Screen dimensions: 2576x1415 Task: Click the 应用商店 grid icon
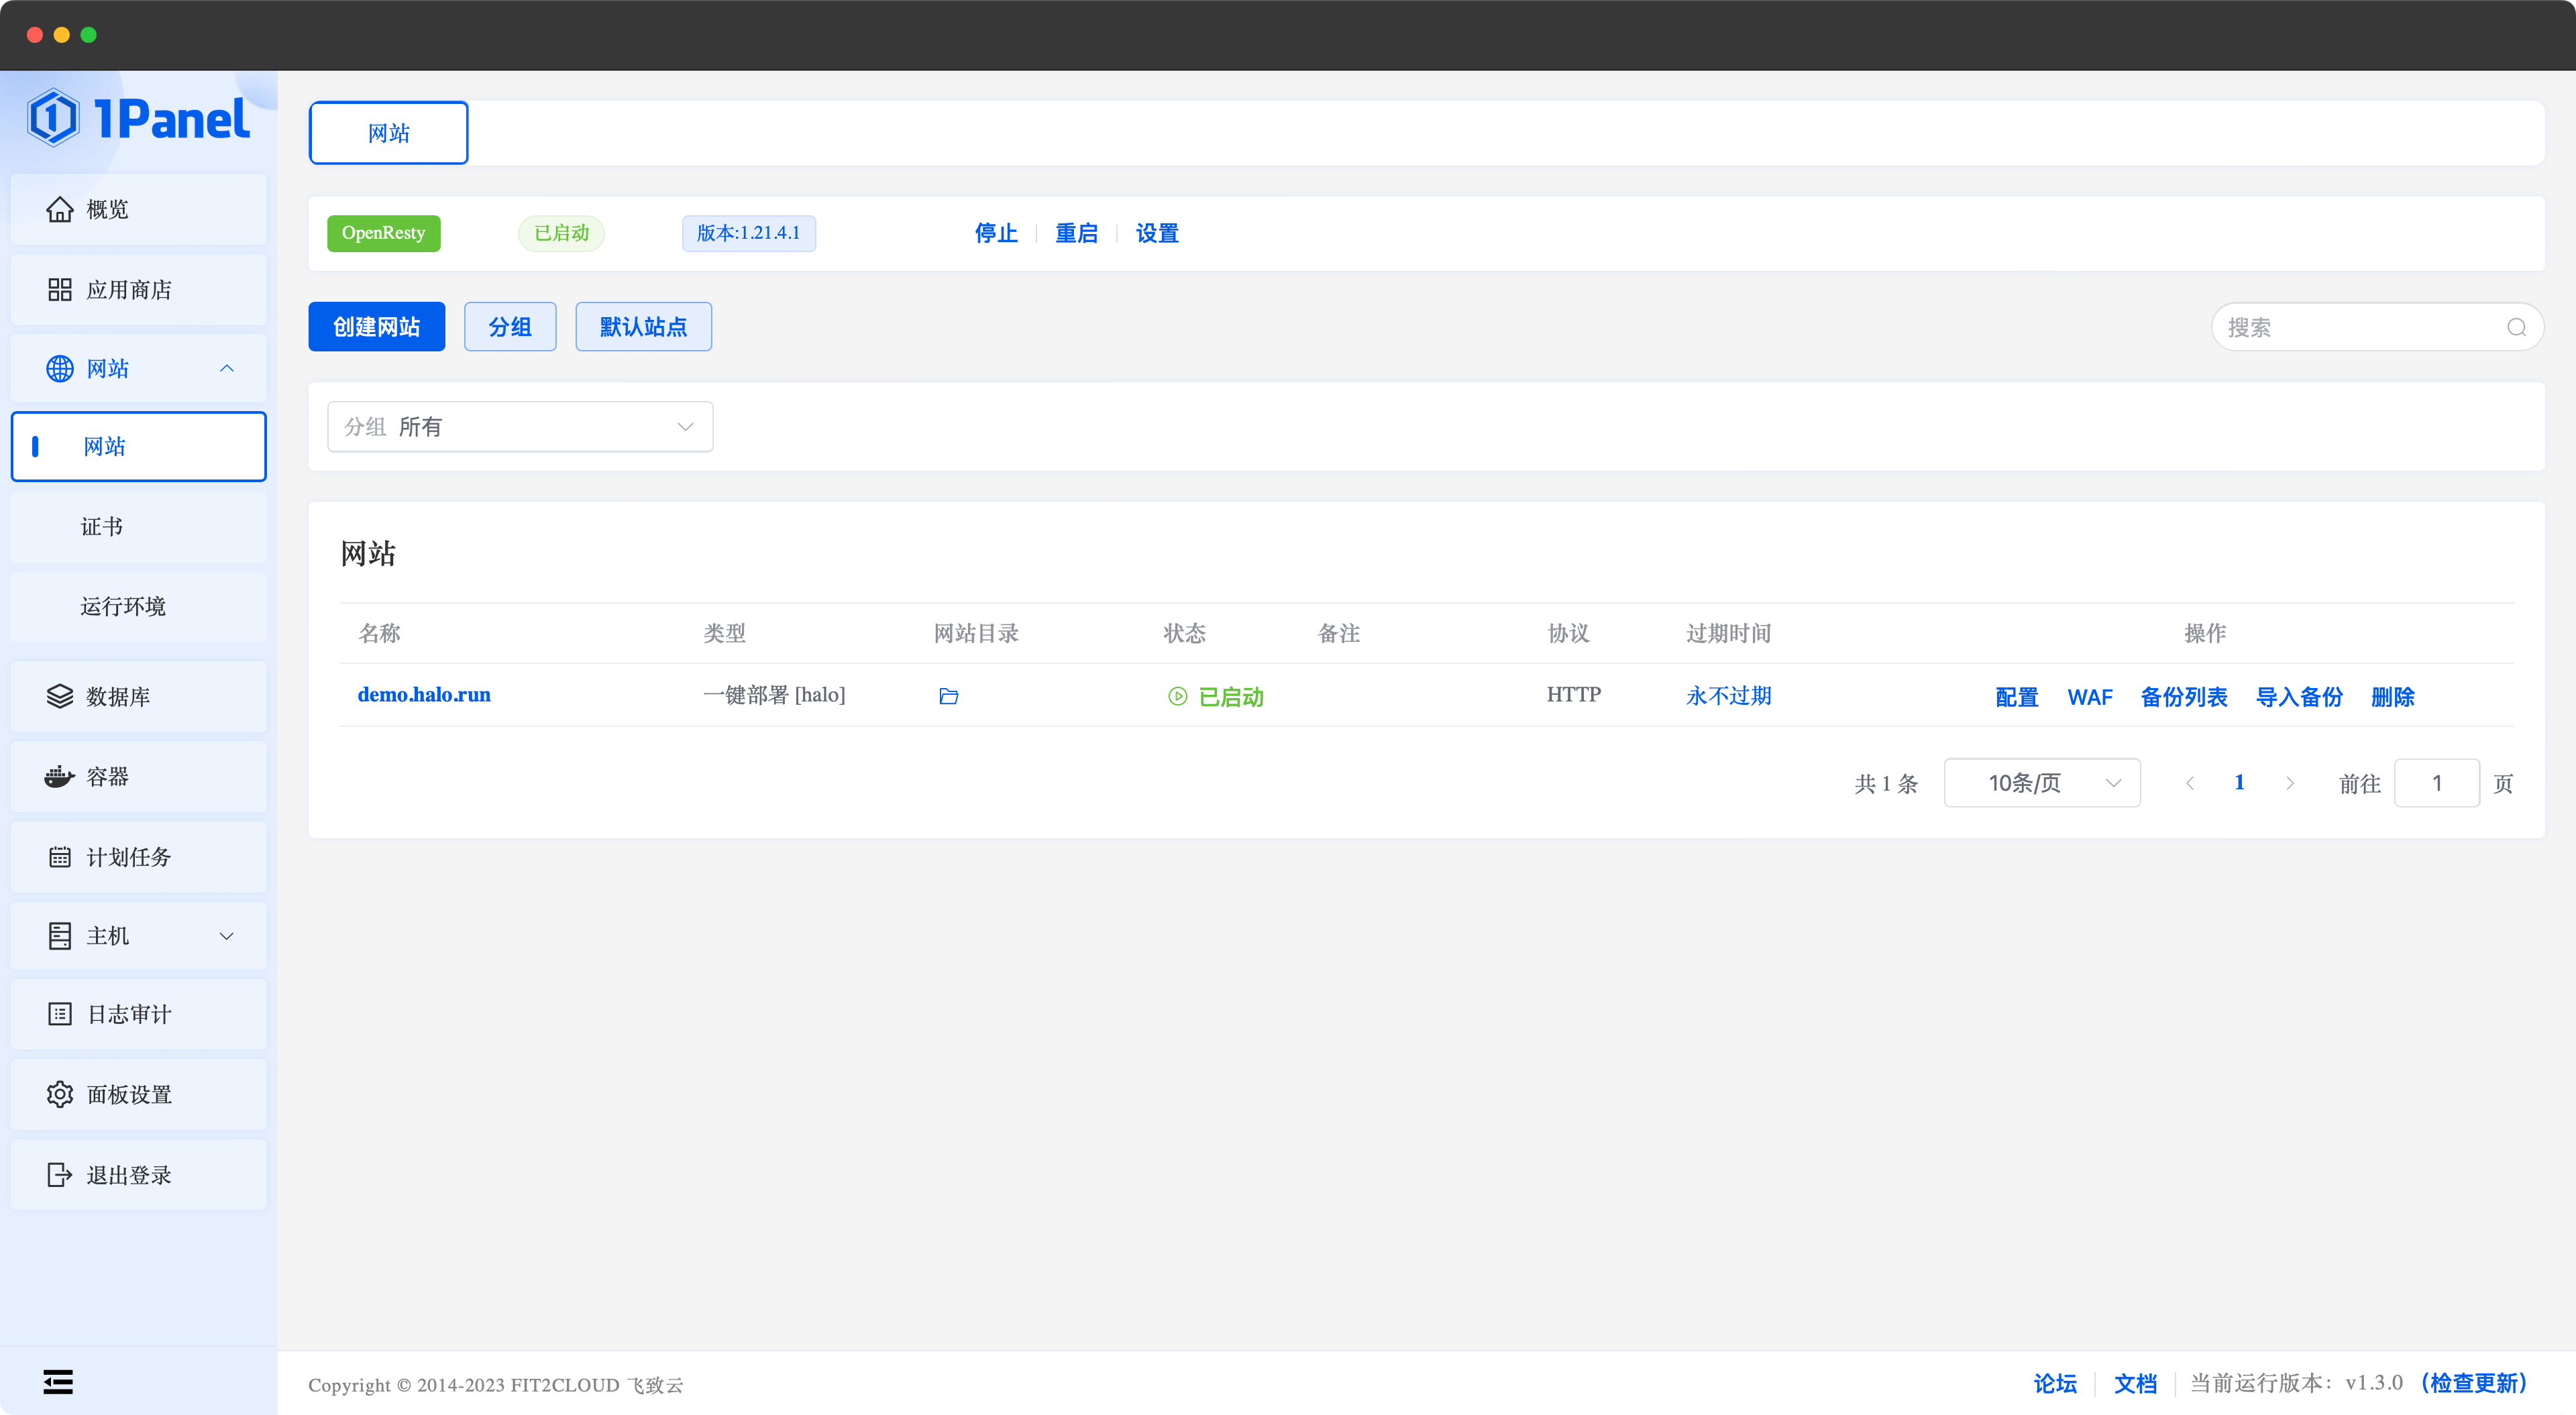[59, 289]
